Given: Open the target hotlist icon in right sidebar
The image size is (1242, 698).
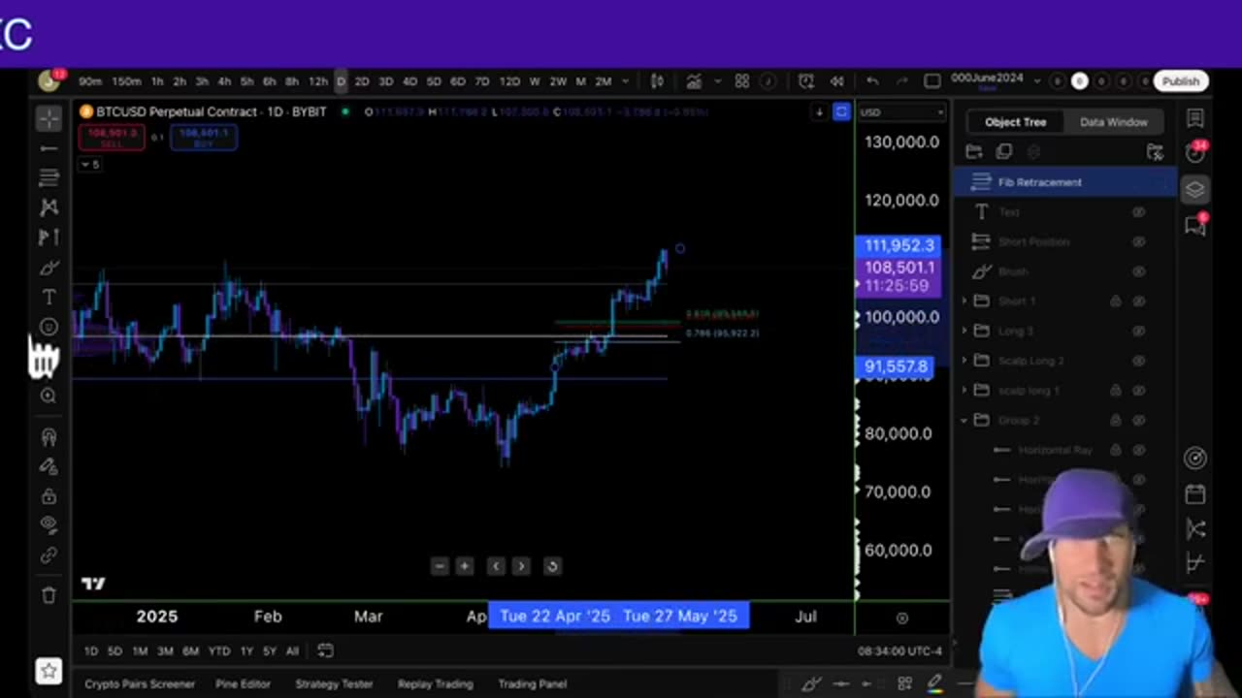Looking at the screenshot, I should click(1195, 458).
